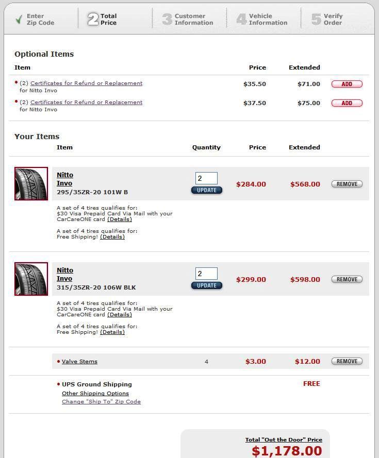This screenshot has height=458, width=379.
Task: Click the 295/35ZR-20 tire thumbnail image
Action: coord(31,183)
